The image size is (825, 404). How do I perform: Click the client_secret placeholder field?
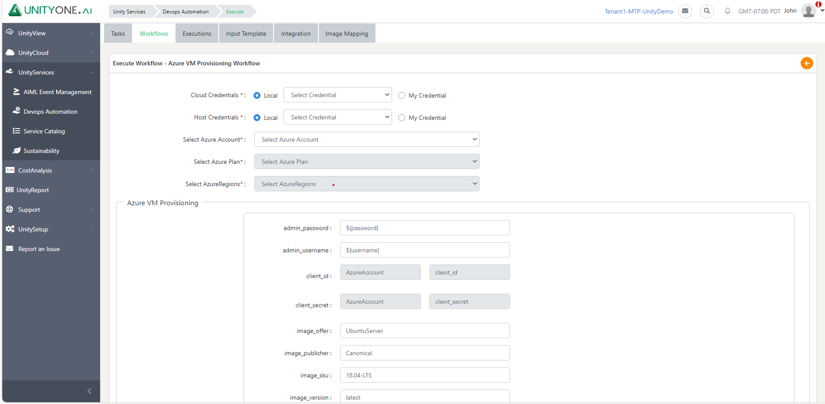tap(469, 302)
